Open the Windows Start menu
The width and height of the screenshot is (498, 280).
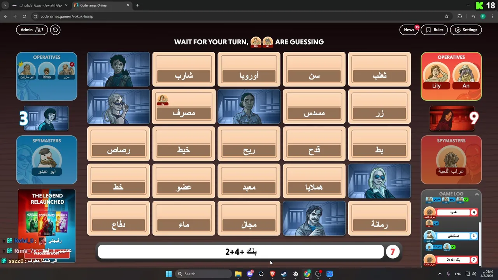coord(168,274)
